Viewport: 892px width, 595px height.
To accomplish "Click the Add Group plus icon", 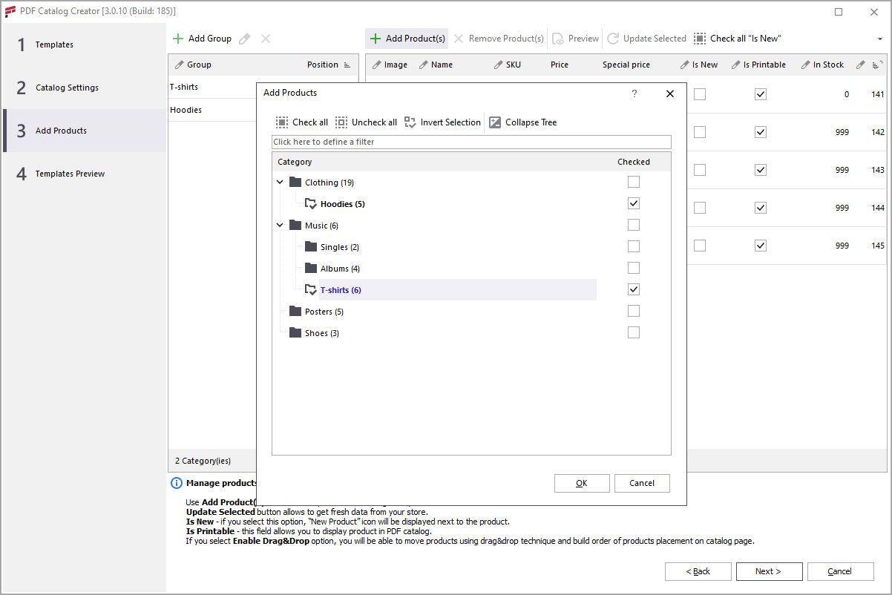I will pos(179,38).
